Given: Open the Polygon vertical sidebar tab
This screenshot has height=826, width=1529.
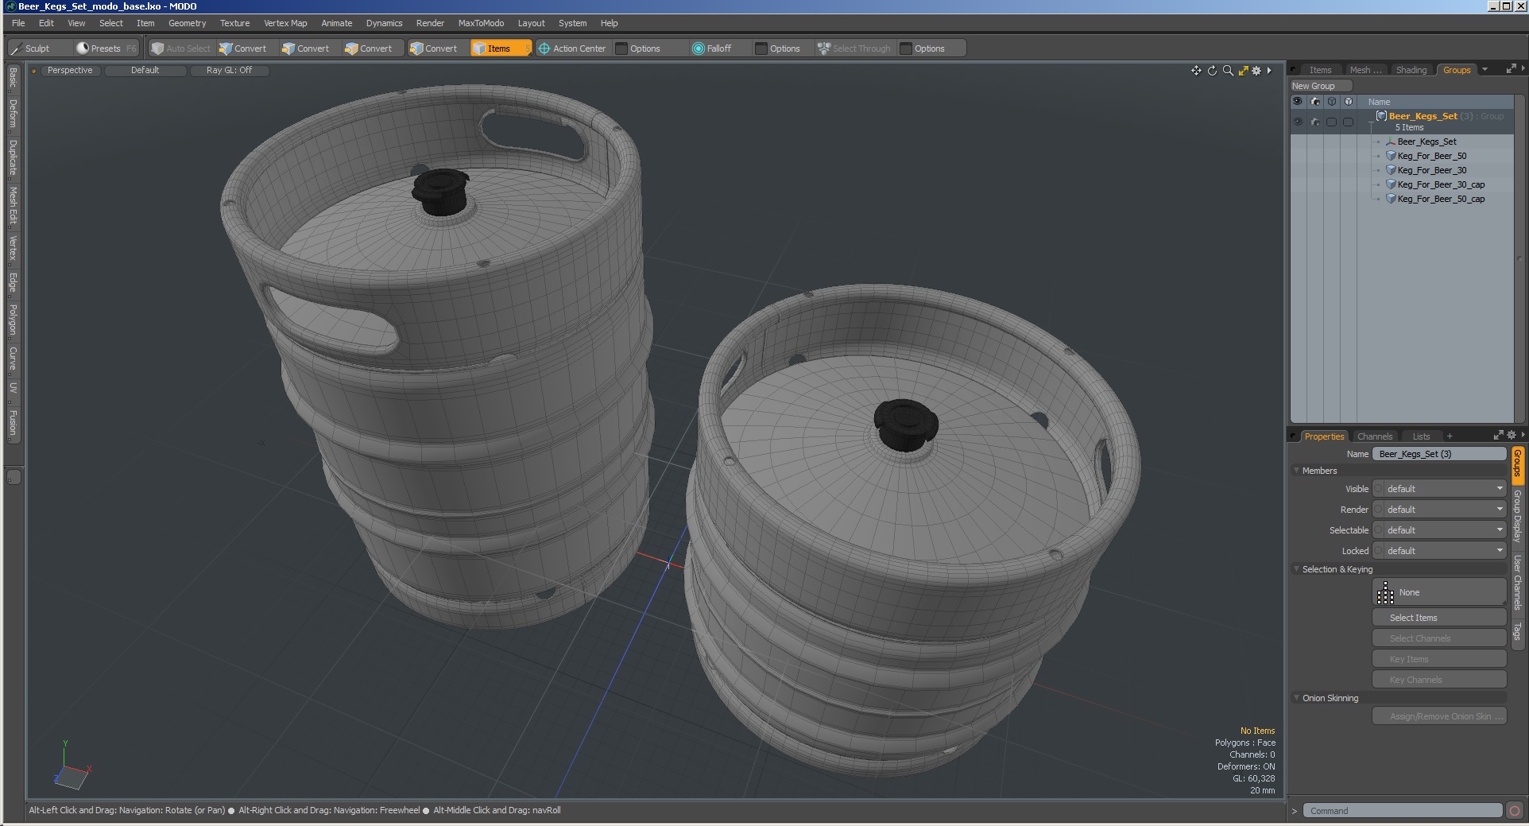Looking at the screenshot, I should (x=13, y=320).
